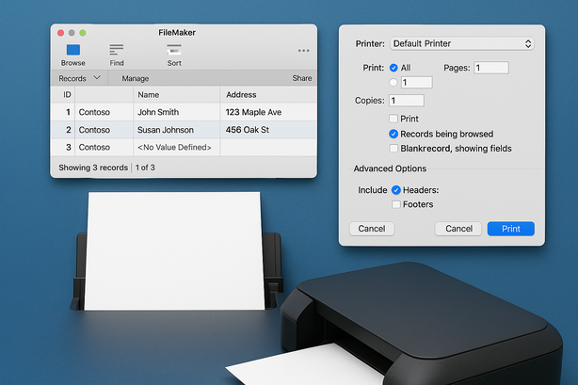The image size is (578, 385).
Task: Click the "1 of 3" record indicator
Action: click(145, 168)
